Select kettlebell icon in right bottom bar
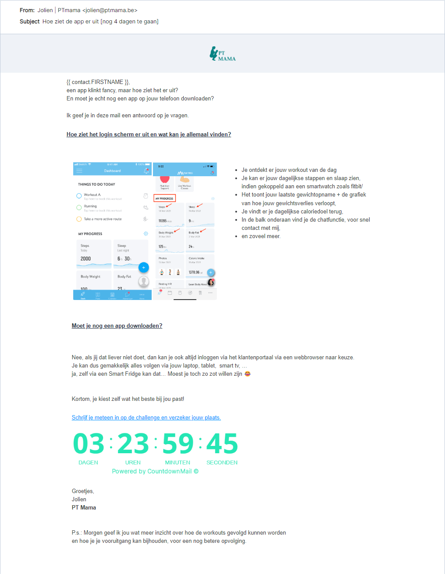This screenshot has width=445, height=574. tap(180, 293)
